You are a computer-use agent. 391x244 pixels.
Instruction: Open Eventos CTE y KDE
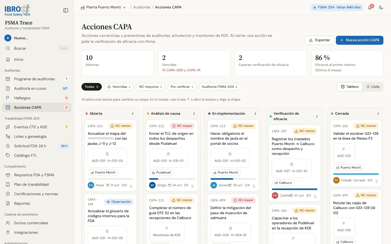(x=37, y=127)
